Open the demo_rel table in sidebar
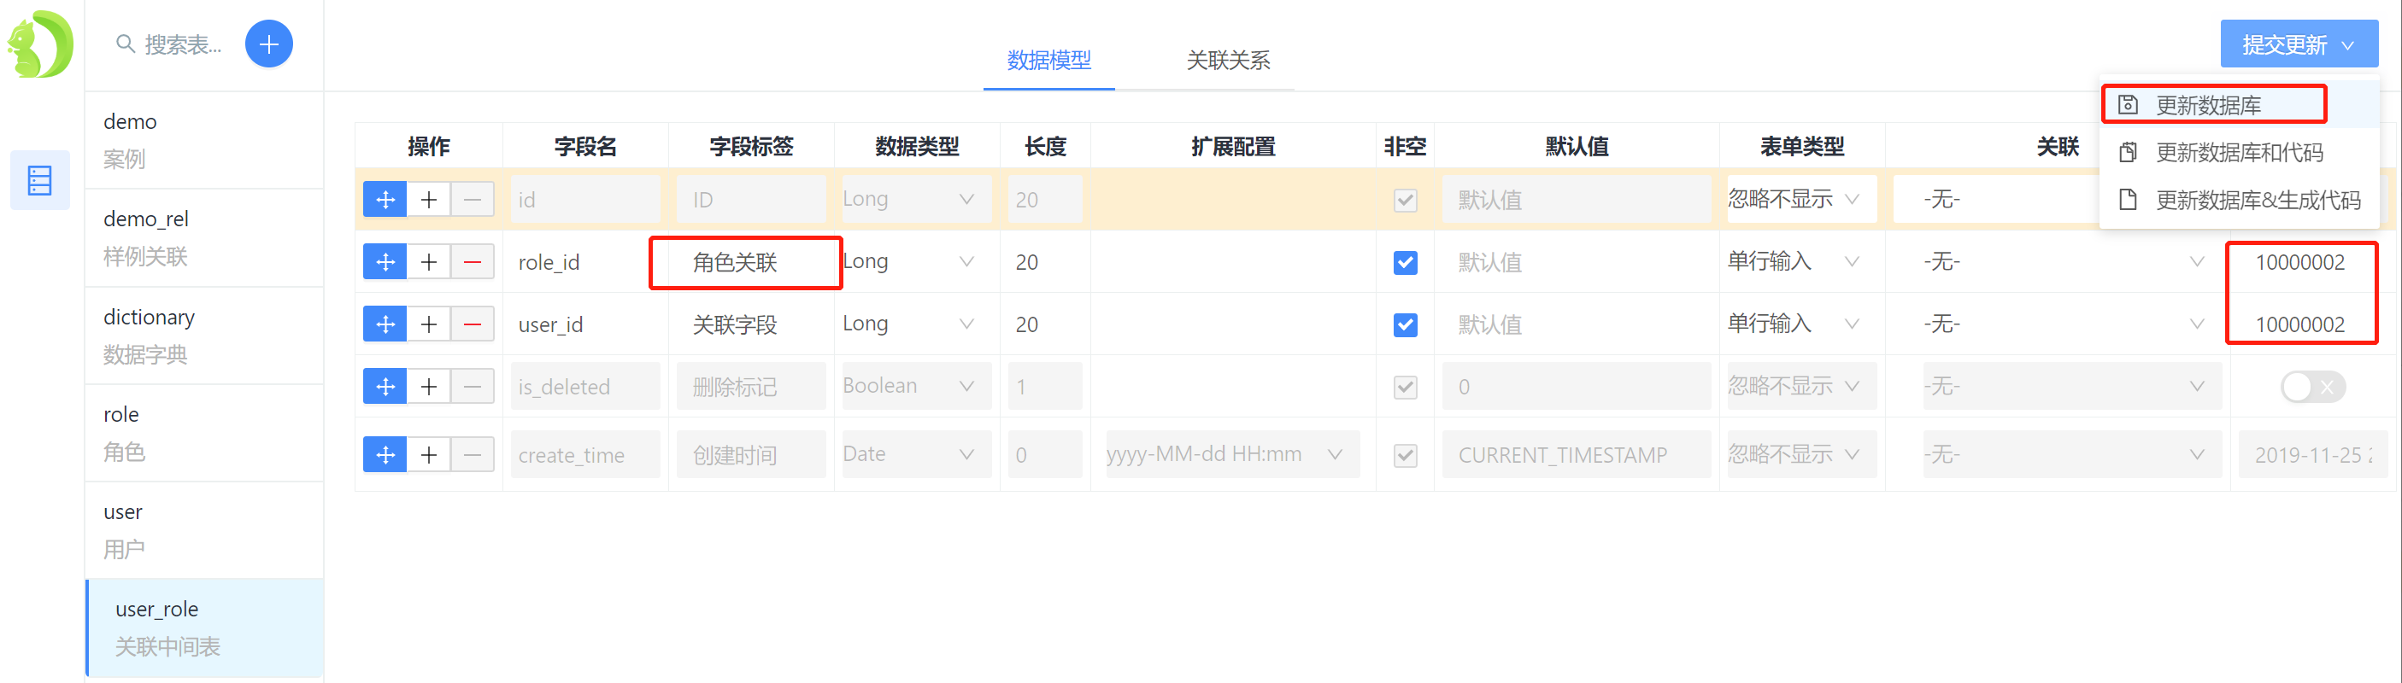The height and width of the screenshot is (683, 2402). (x=204, y=237)
